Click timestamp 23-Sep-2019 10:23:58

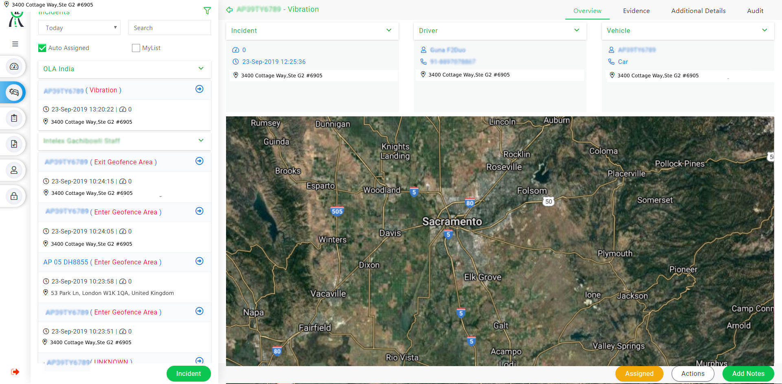83,281
